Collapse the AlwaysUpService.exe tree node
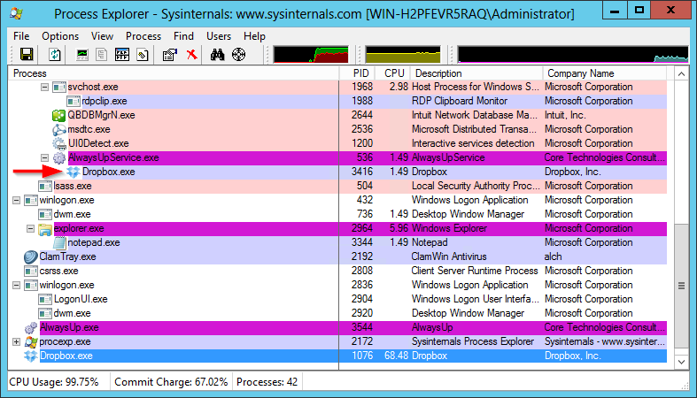697x398 pixels. (44, 157)
